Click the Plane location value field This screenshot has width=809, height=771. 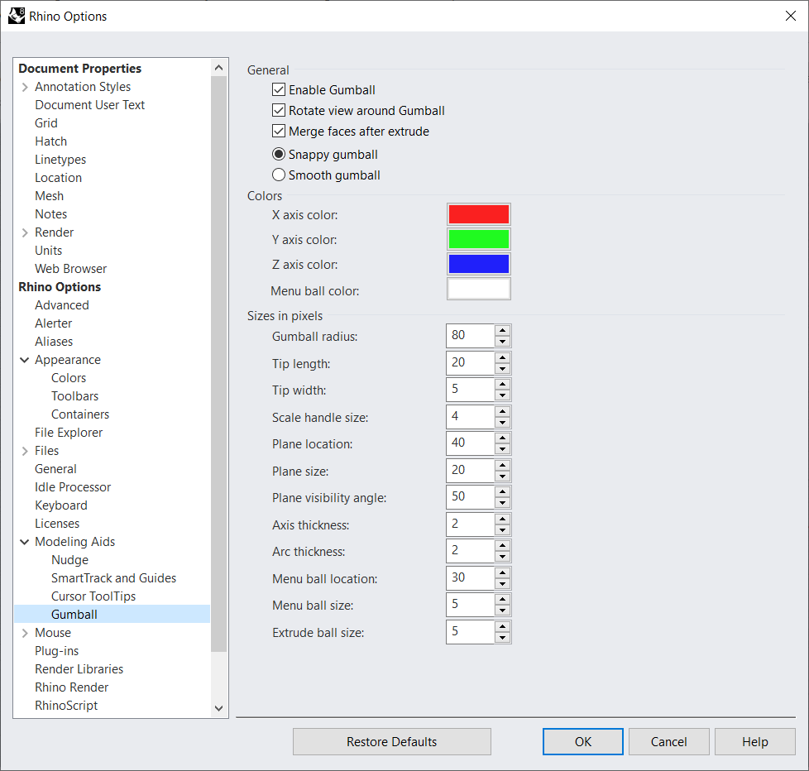click(x=470, y=443)
